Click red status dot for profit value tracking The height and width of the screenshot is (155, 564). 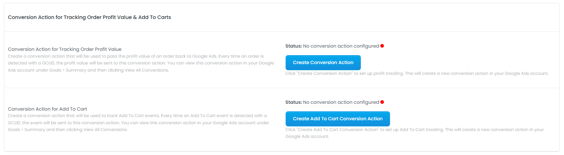click(382, 46)
